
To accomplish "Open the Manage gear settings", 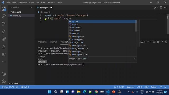I will [4, 81].
